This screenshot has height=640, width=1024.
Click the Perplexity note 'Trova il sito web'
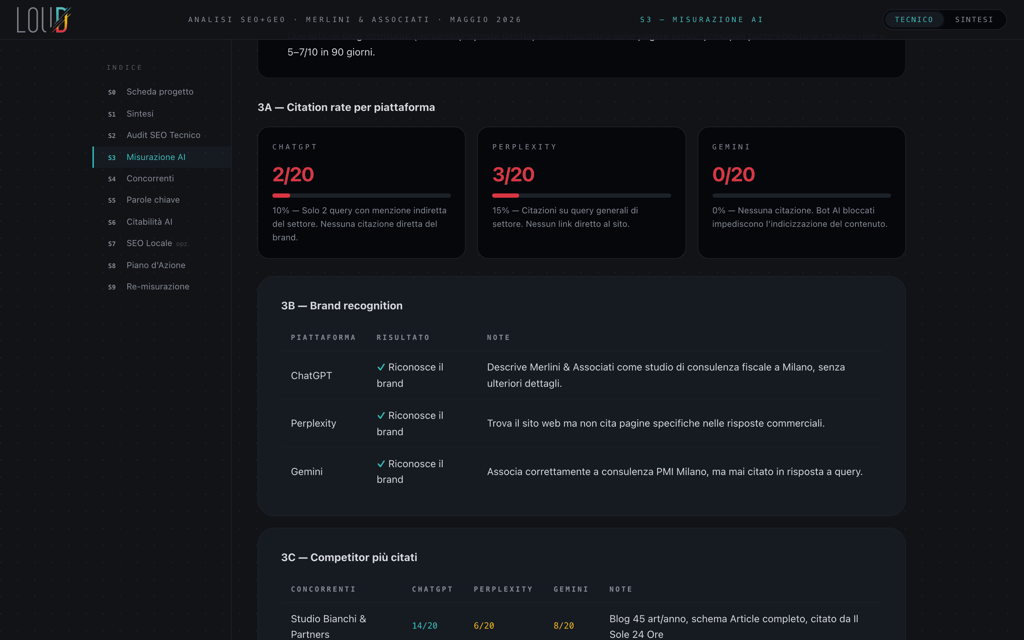pyautogui.click(x=656, y=423)
